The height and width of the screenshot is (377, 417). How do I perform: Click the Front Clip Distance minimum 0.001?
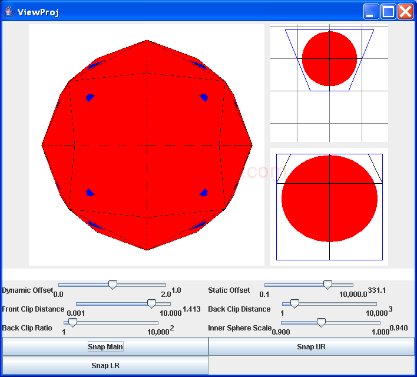[76, 313]
